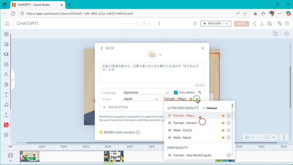Open the character person icon in sidebar
This screenshot has width=293, height=165.
click(x=6, y=74)
